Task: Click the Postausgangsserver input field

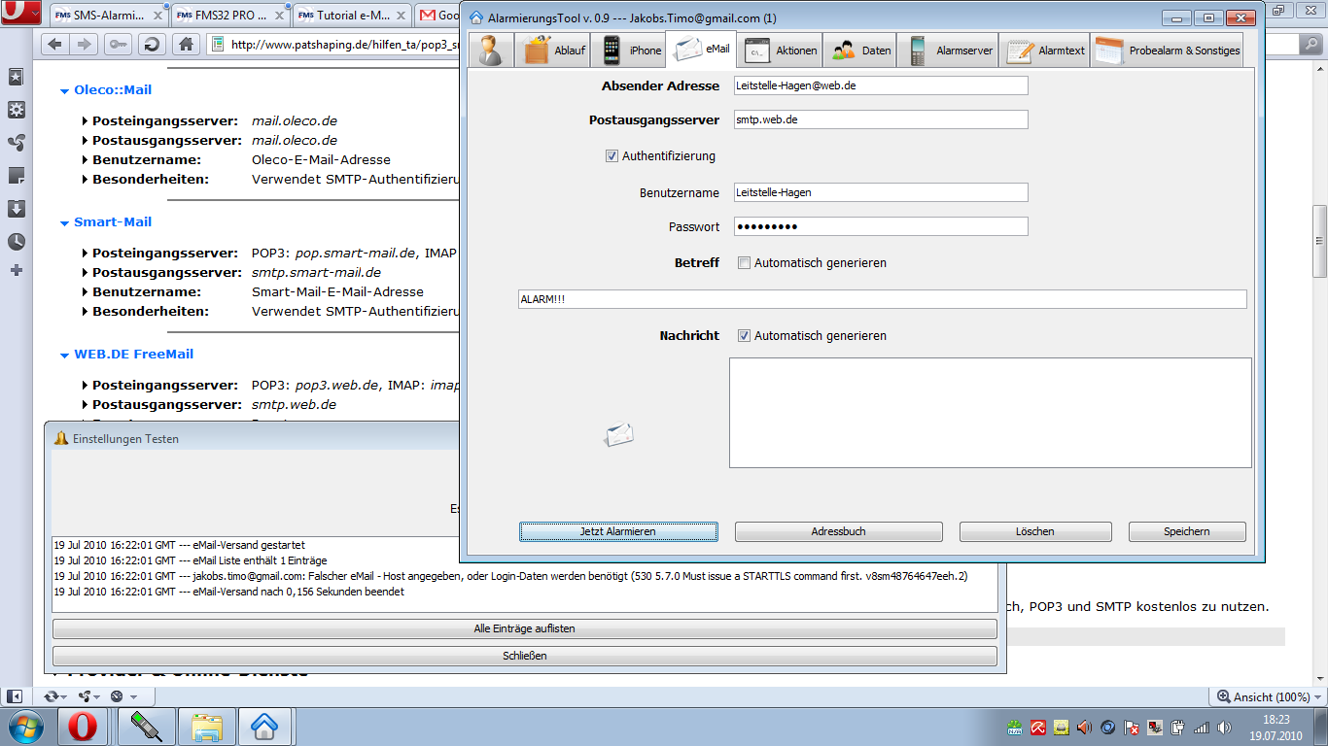Action: pos(880,119)
